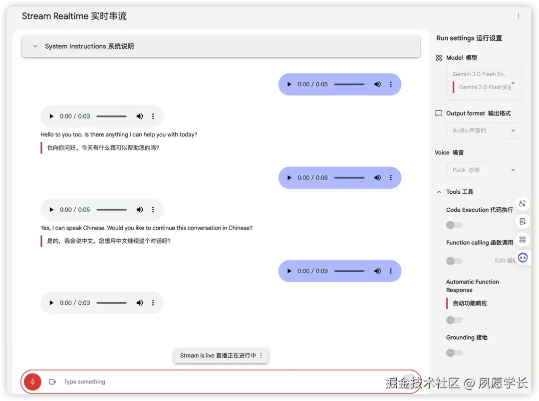Open the Output format dropdown
Image resolution: width=539 pixels, height=401 pixels.
(483, 130)
